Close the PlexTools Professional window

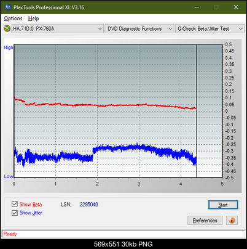pyautogui.click(x=236, y=7)
